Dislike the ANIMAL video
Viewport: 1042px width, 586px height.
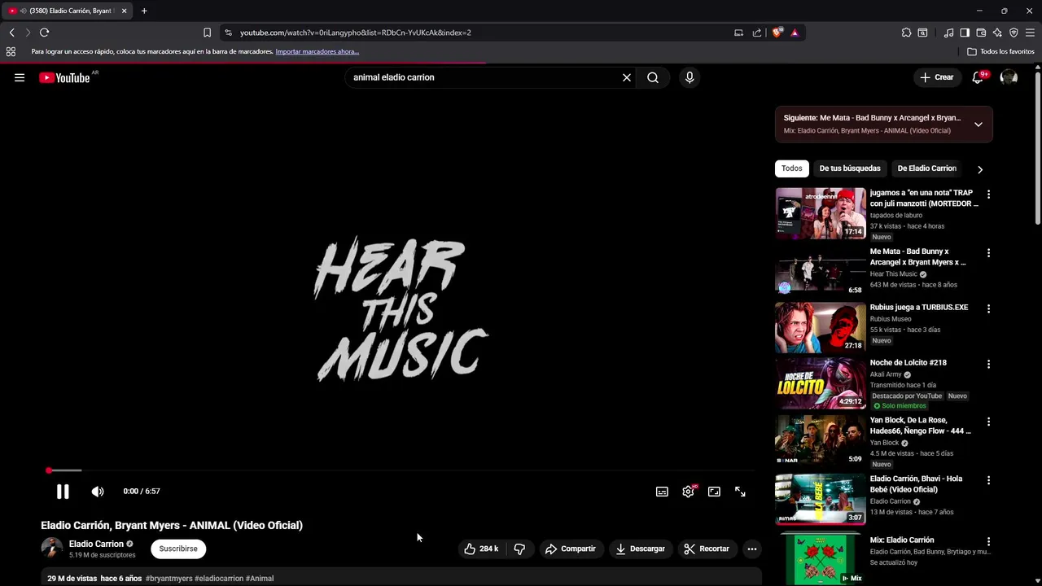pyautogui.click(x=519, y=549)
